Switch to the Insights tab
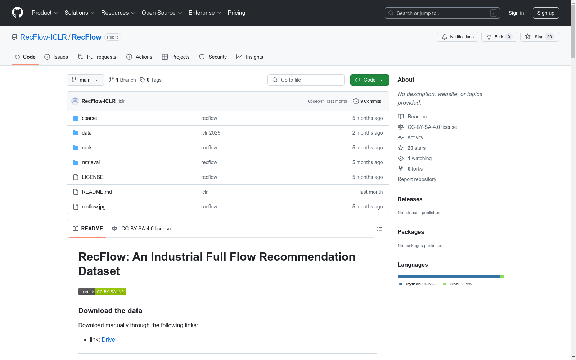The width and height of the screenshot is (576, 360). [x=250, y=57]
